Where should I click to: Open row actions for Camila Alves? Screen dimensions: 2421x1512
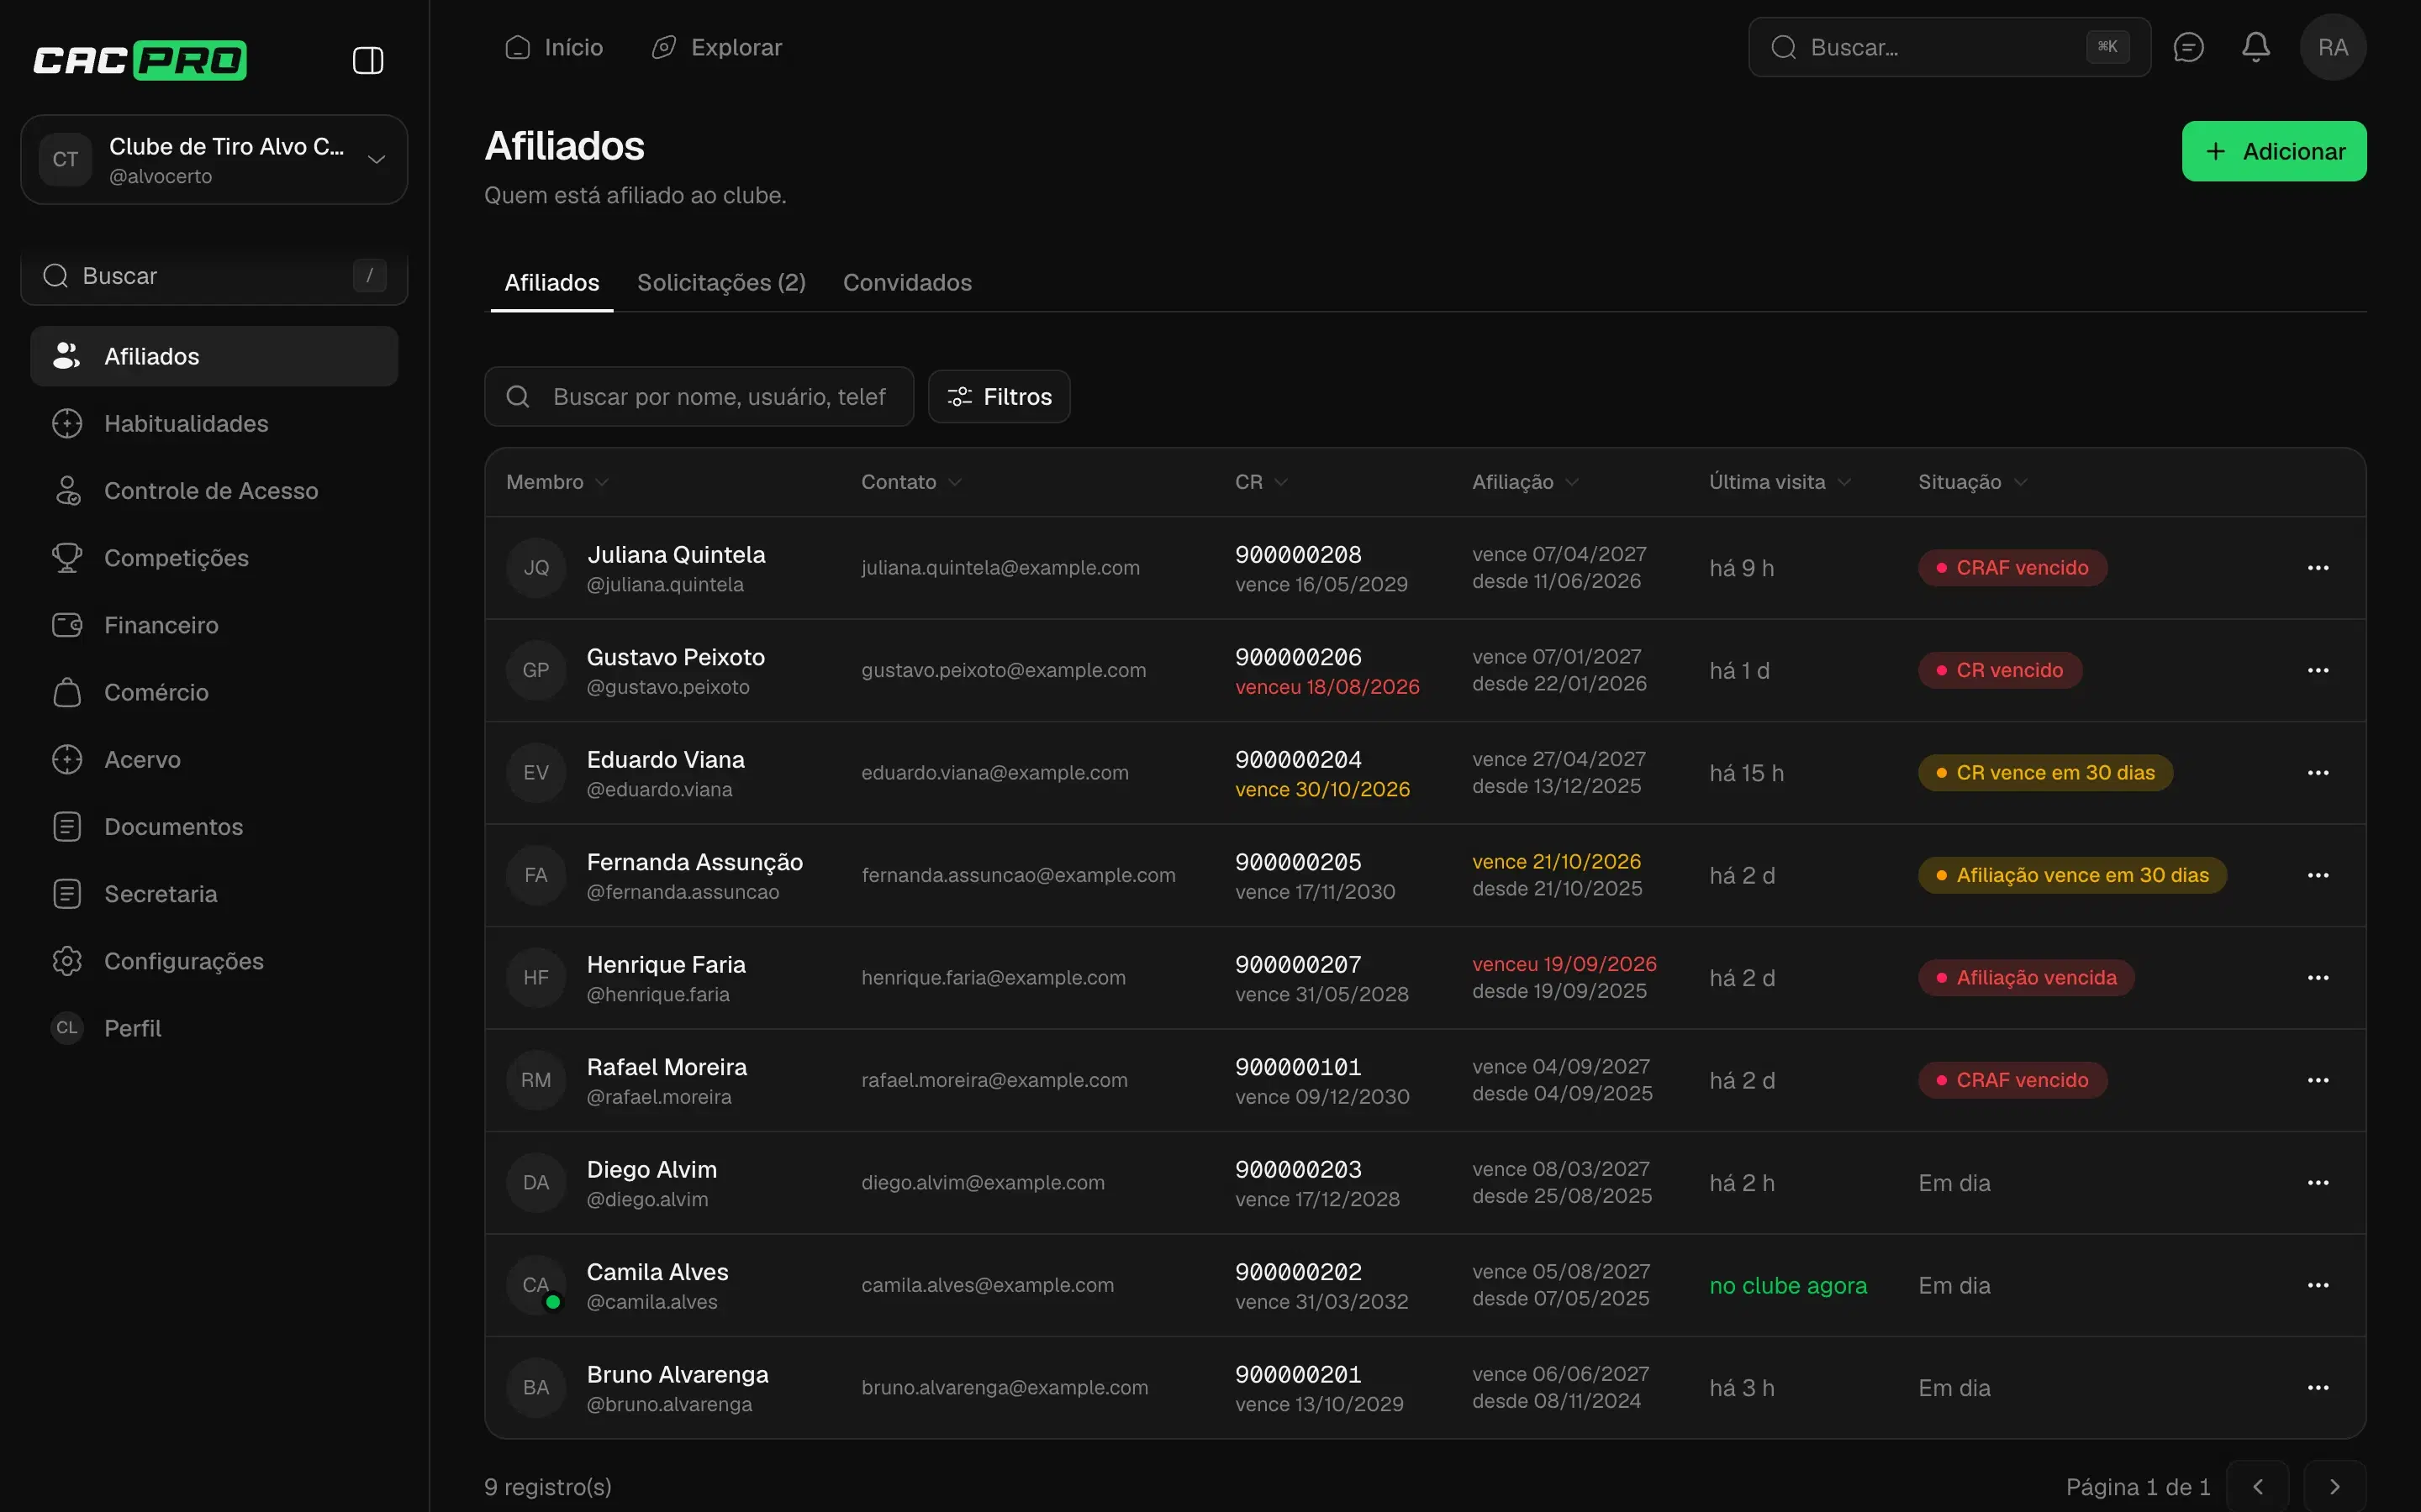(2317, 1285)
